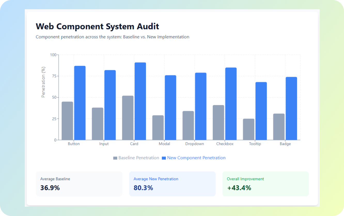Click the "100" y-axis tick label
This screenshot has height=216, width=344.
point(53,55)
